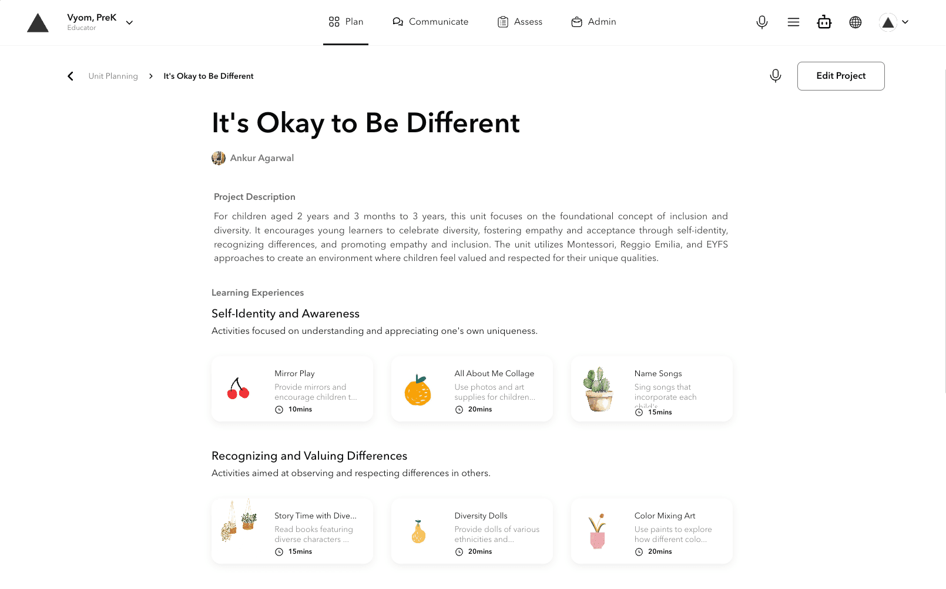Open the hamburger menu icon
The height and width of the screenshot is (589, 946).
pos(793,22)
